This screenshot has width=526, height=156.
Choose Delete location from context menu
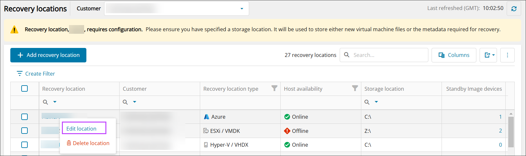tap(88, 143)
